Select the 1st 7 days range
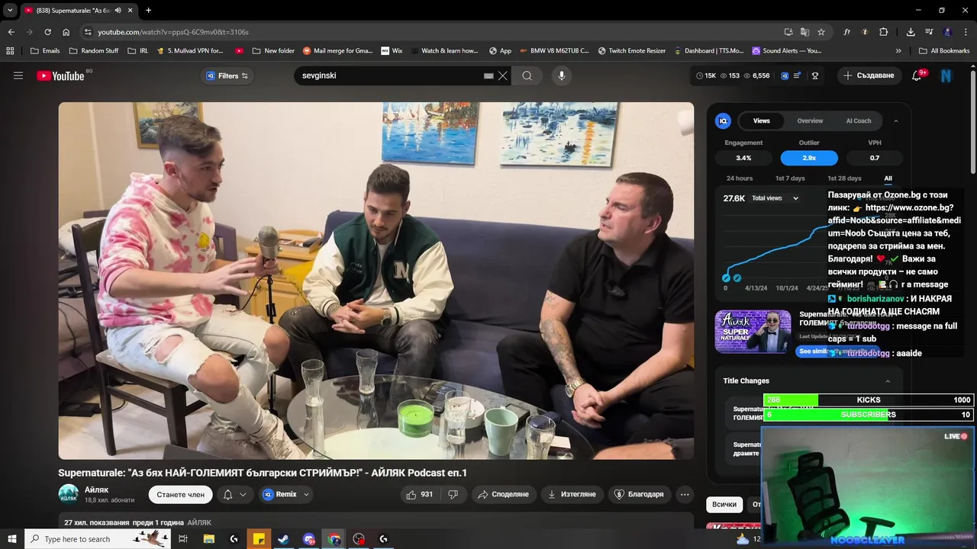The image size is (977, 549). click(790, 178)
